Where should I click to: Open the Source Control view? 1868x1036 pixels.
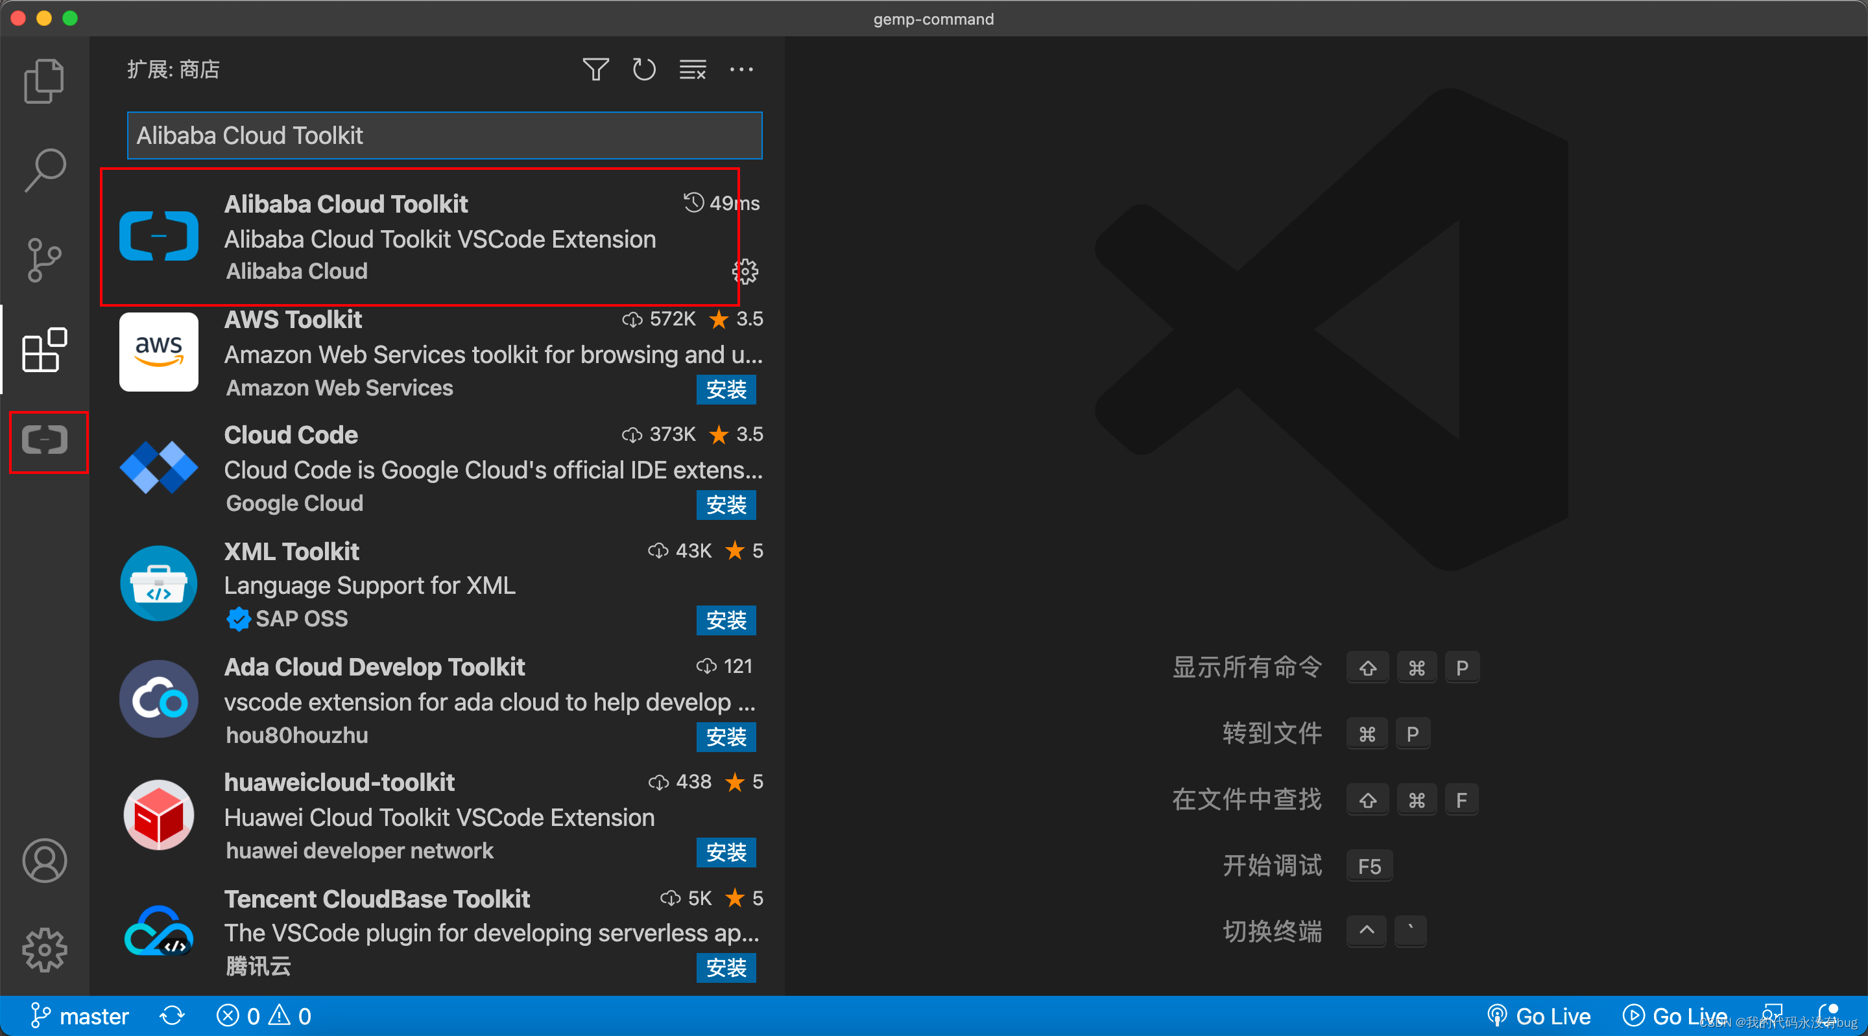click(44, 260)
